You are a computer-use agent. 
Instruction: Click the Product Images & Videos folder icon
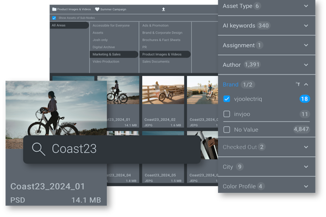[x=54, y=9]
